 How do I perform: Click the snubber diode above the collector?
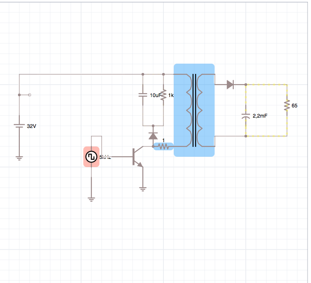pyautogui.click(x=153, y=136)
